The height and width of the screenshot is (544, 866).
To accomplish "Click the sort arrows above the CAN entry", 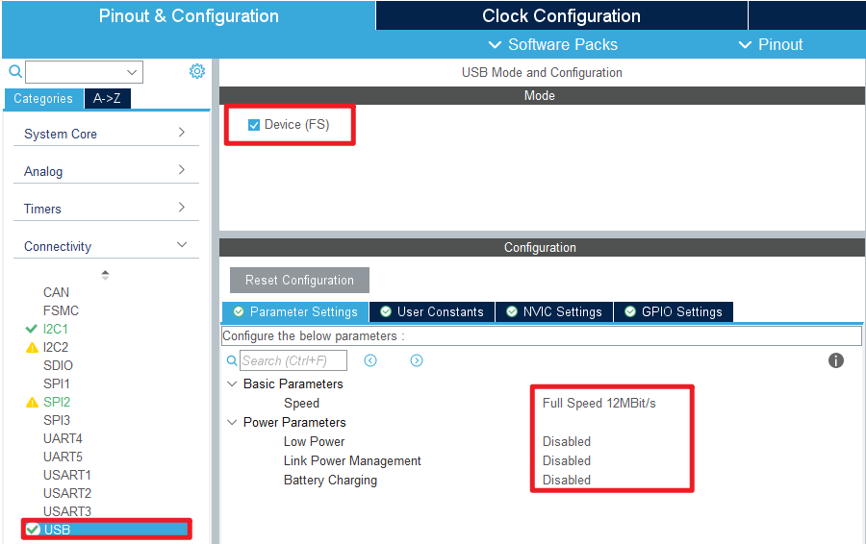I will pyautogui.click(x=105, y=274).
